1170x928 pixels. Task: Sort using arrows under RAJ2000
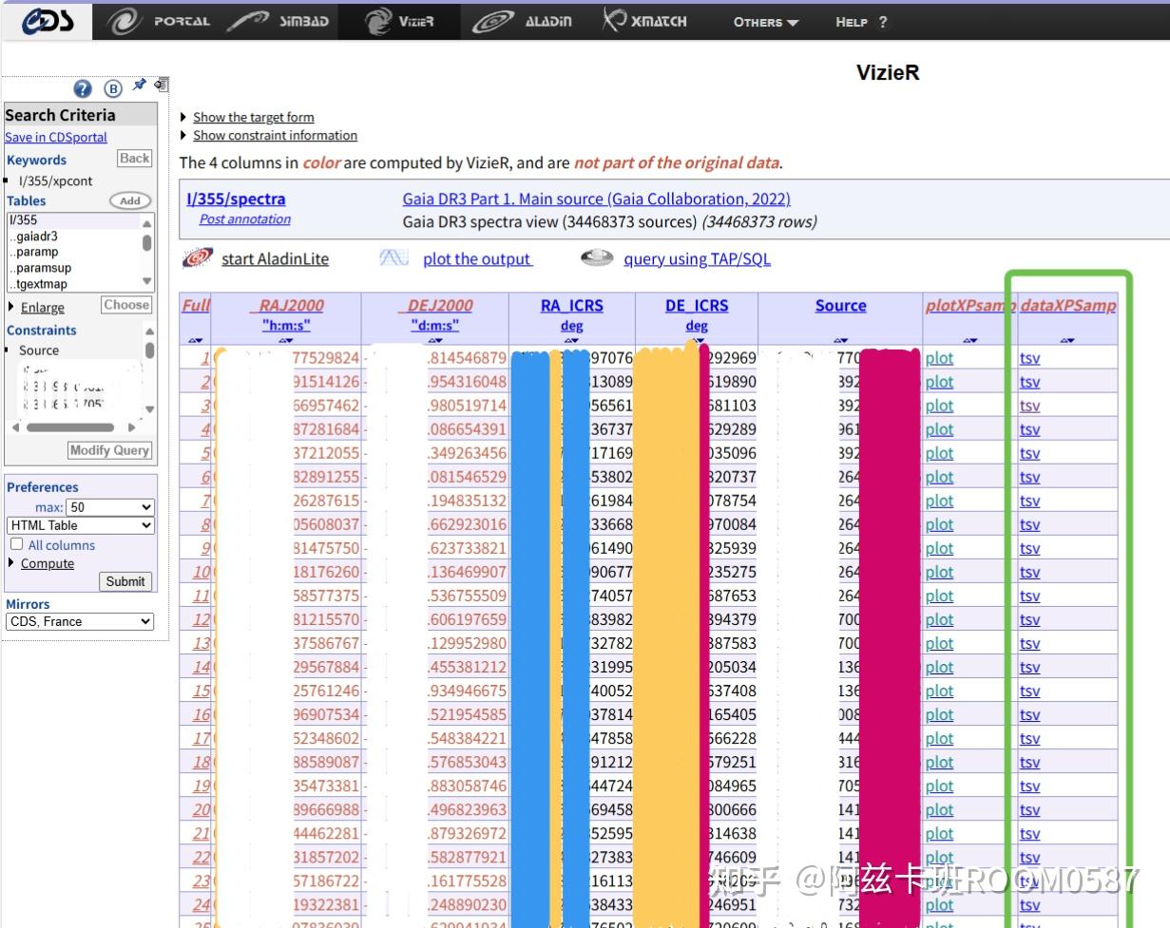(x=286, y=340)
